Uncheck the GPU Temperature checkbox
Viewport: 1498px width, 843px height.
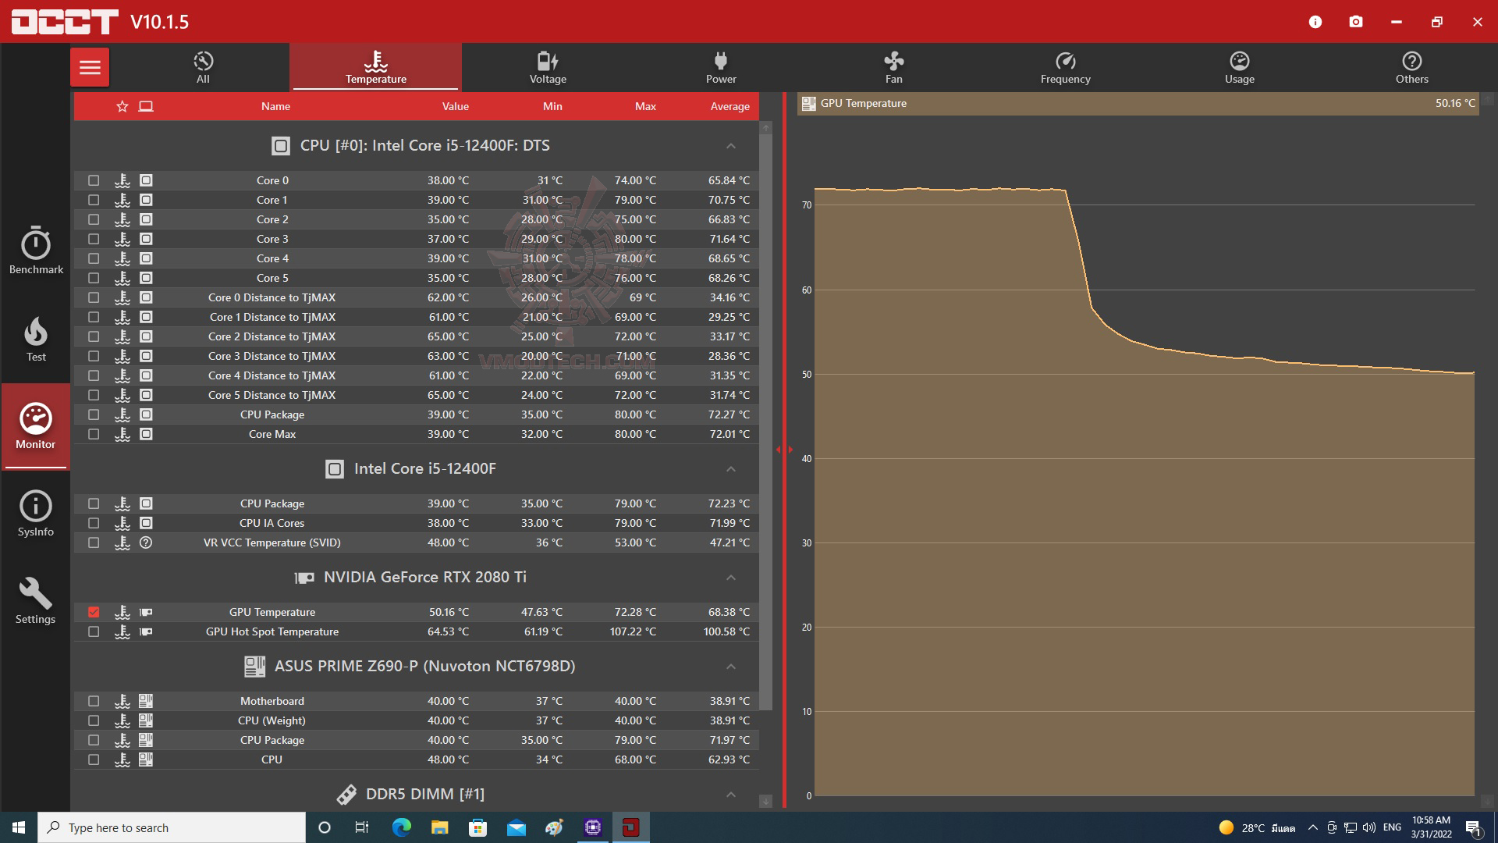pos(94,612)
